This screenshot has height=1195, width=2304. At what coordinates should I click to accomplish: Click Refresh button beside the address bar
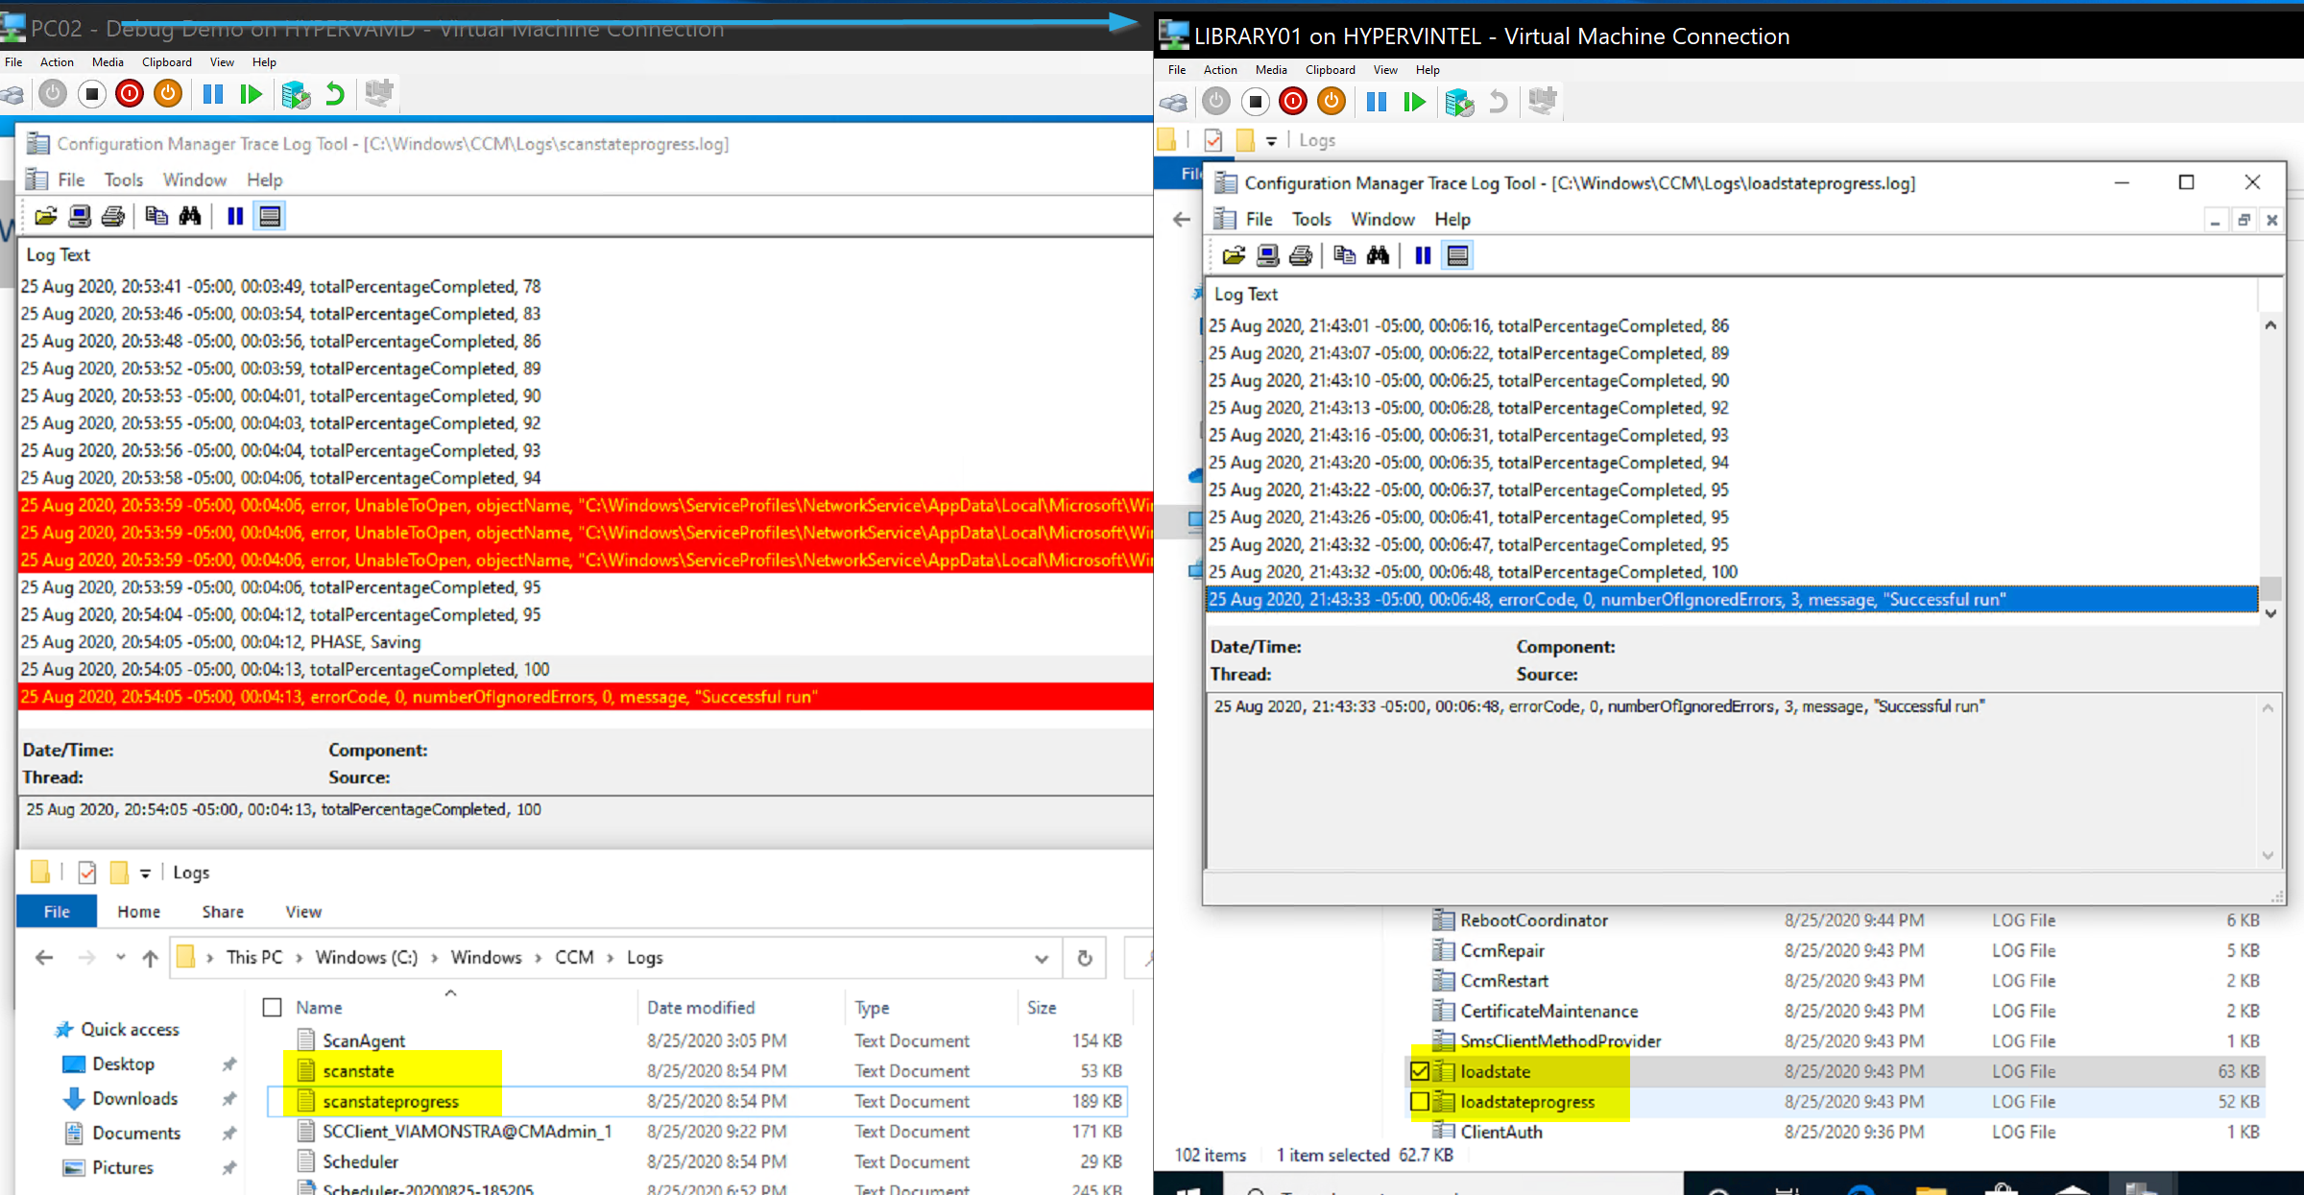tap(1084, 958)
